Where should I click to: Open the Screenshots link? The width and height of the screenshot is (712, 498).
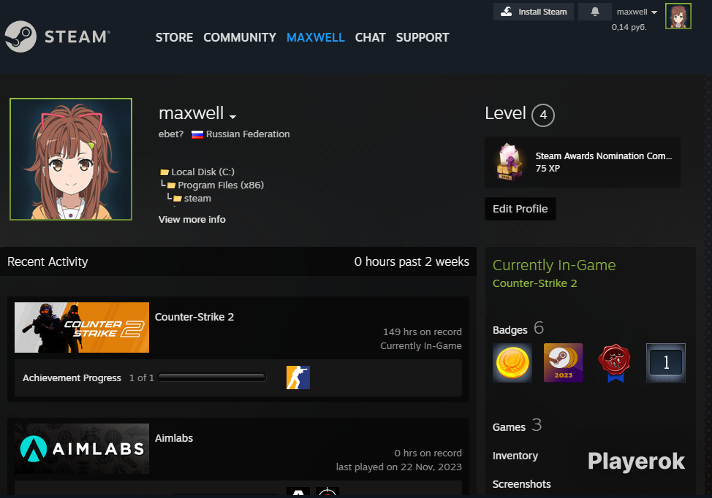tap(522, 484)
